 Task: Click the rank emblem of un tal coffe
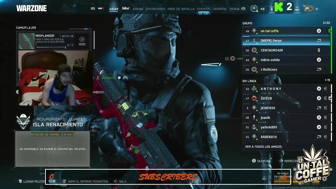tap(254, 31)
